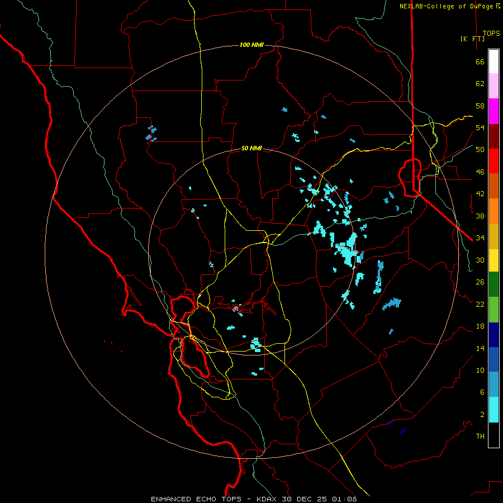503x503 pixels.
Task: Click the '6' legend value label
Action: [482, 392]
